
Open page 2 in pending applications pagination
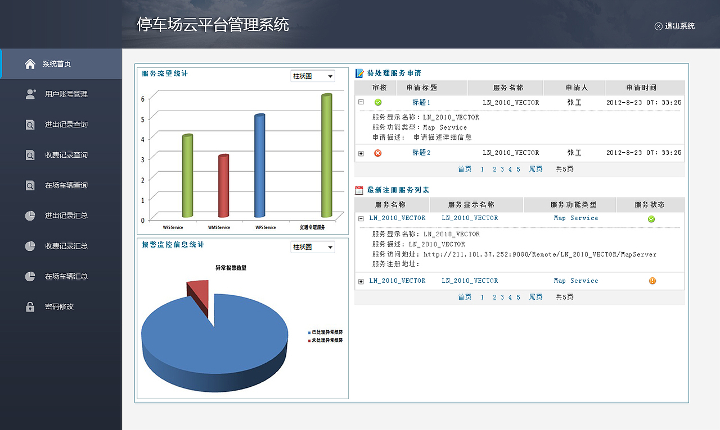coord(494,169)
